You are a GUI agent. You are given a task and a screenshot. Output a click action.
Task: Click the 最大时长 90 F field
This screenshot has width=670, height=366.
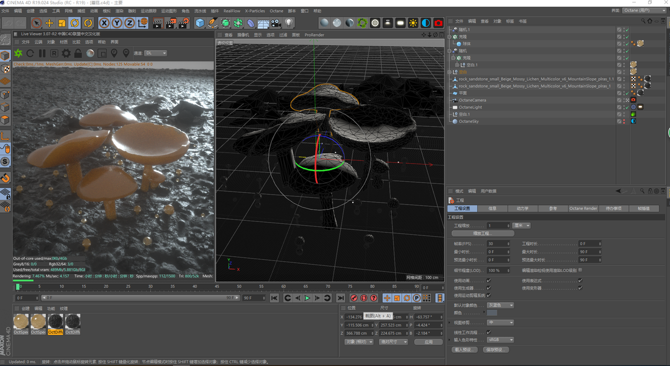tap(590, 252)
